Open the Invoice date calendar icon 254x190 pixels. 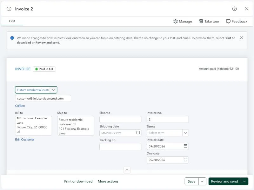coord(185,146)
